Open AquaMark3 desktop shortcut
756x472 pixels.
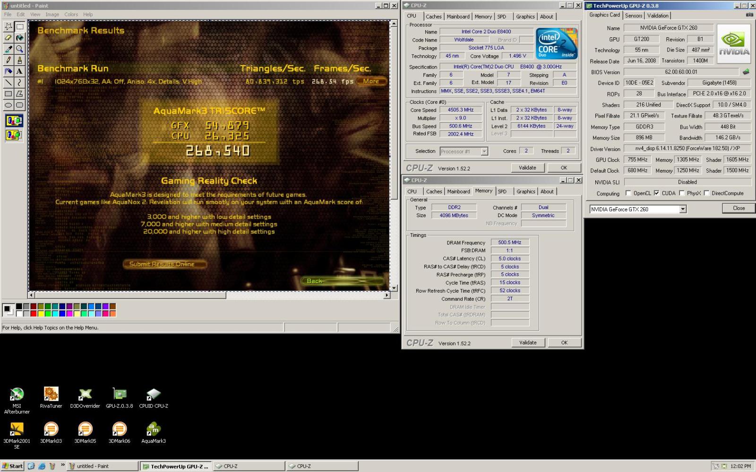pyautogui.click(x=154, y=433)
